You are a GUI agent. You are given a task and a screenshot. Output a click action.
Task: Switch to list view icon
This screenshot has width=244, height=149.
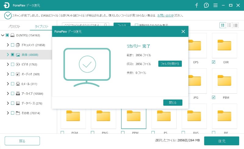coord(229,25)
